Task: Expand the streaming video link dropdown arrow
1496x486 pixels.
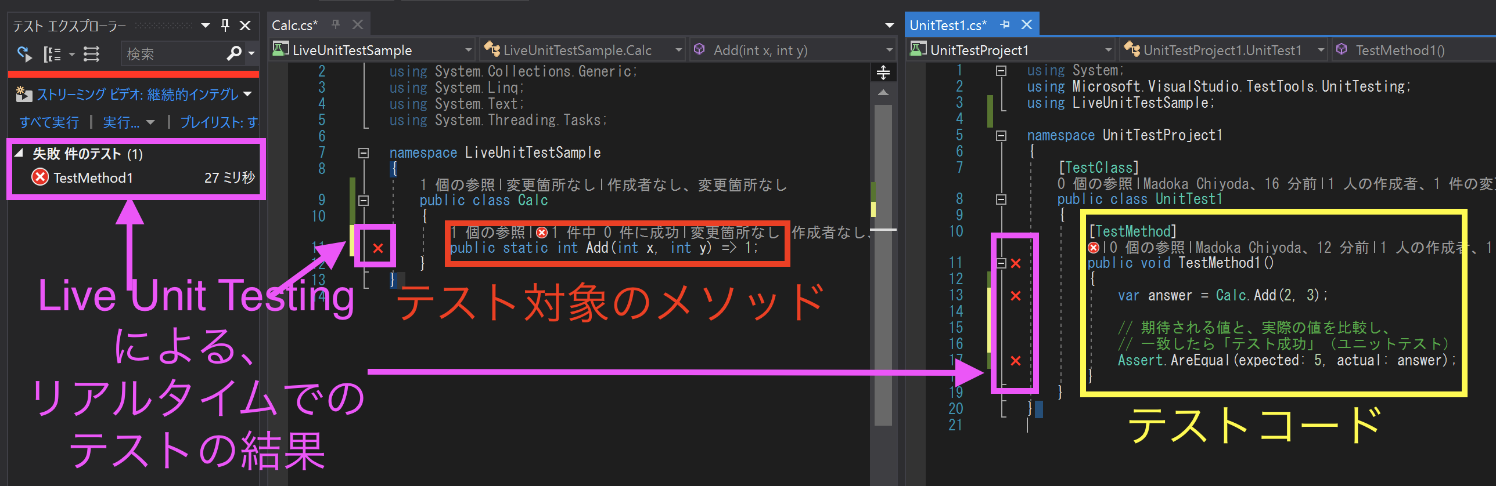Action: (x=248, y=94)
